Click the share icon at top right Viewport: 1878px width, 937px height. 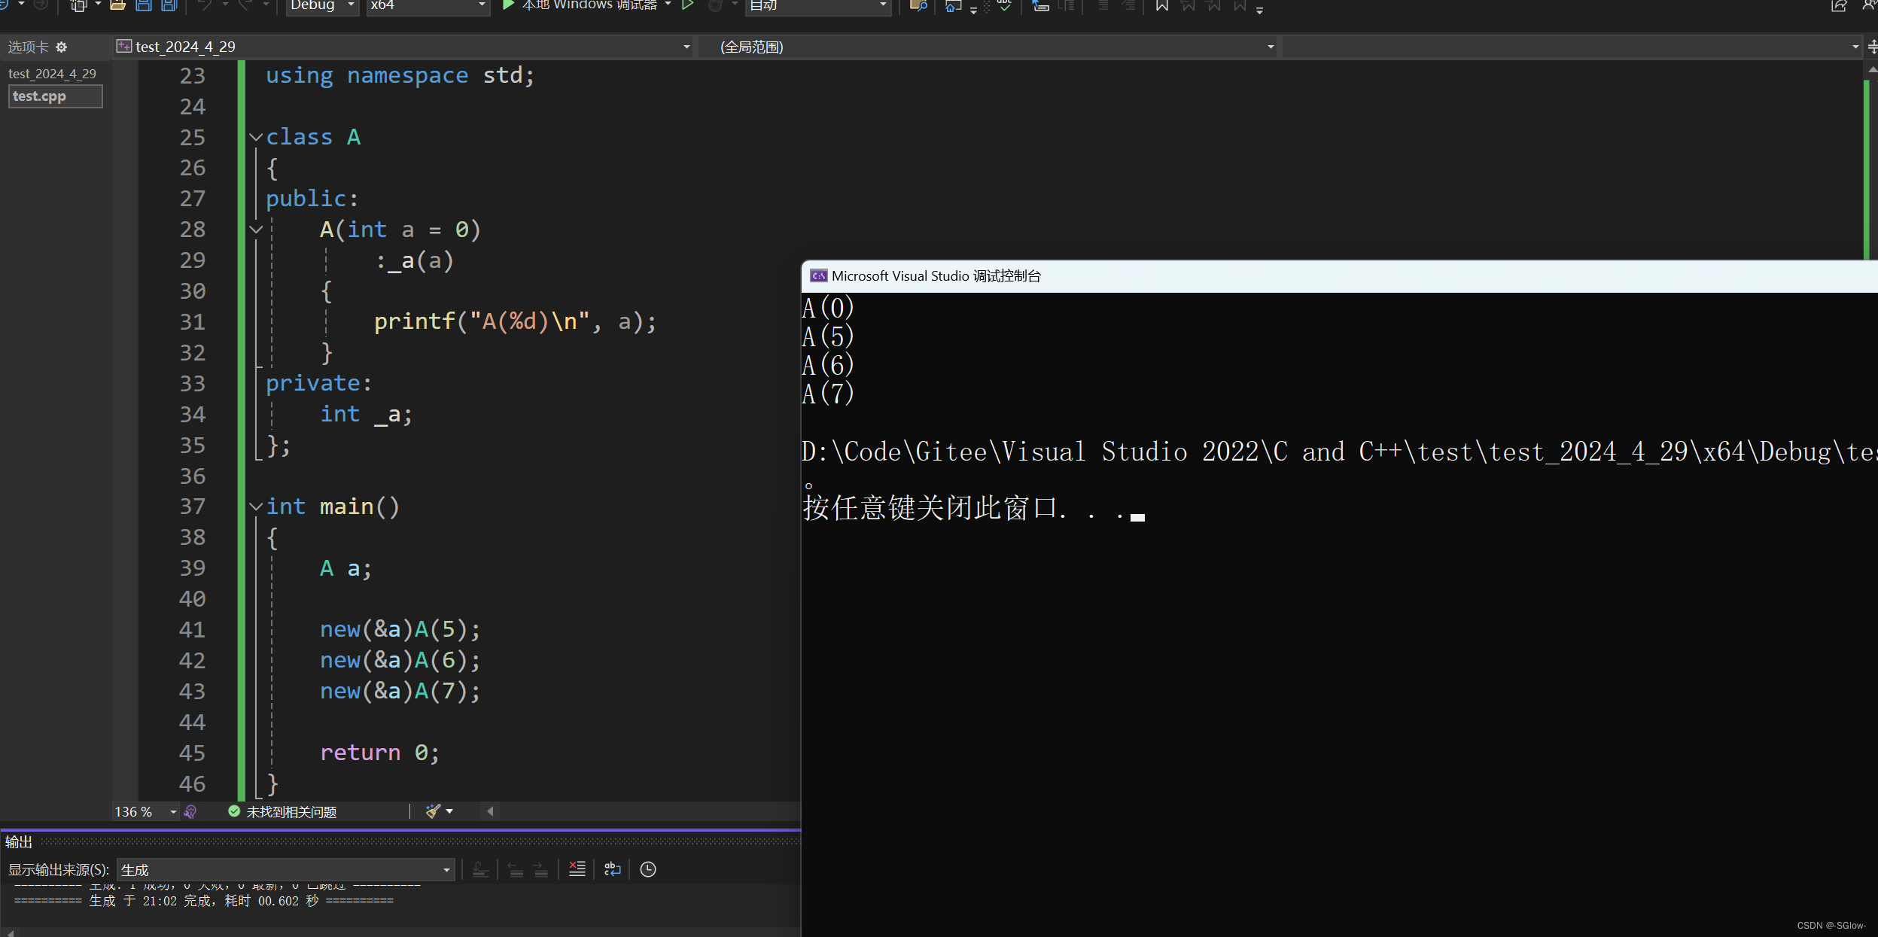tap(1837, 6)
